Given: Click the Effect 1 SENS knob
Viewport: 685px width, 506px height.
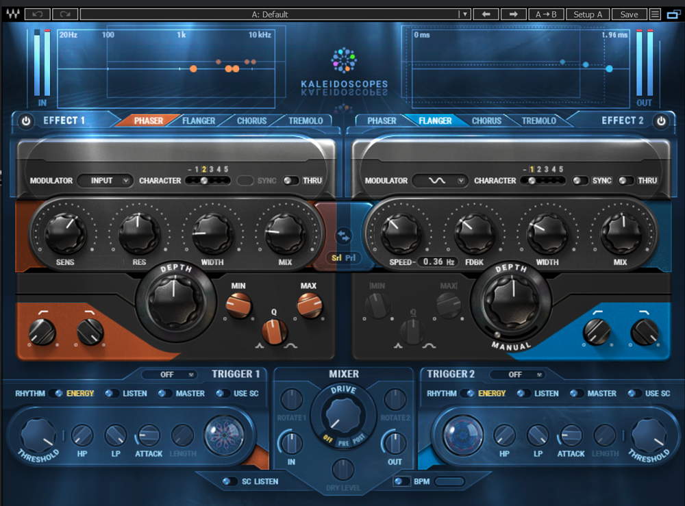Looking at the screenshot, I should 66,233.
